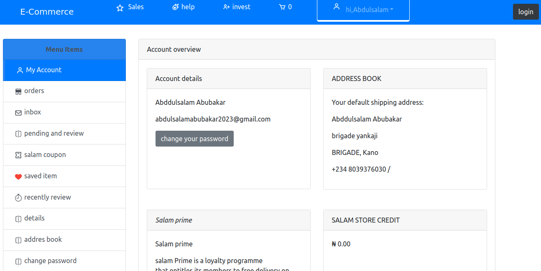Open the salam coupon menu item
Screen dimensions: 541x271
[64, 155]
